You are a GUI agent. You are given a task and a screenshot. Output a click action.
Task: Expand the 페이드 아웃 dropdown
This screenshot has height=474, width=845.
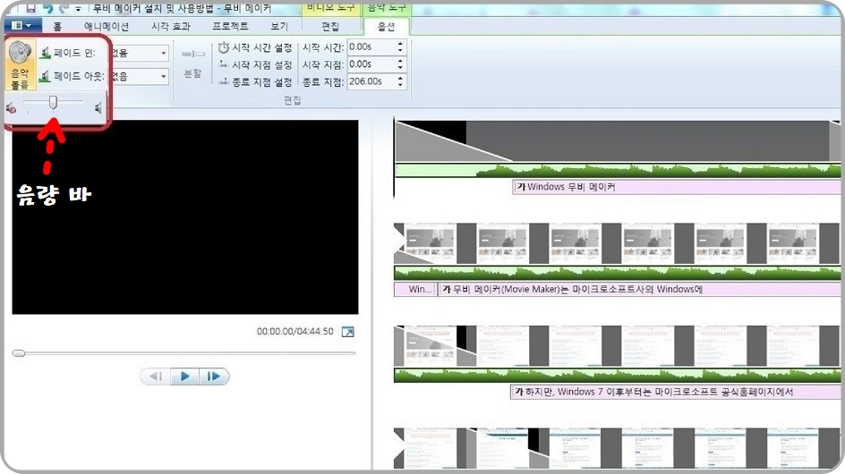[x=163, y=77]
